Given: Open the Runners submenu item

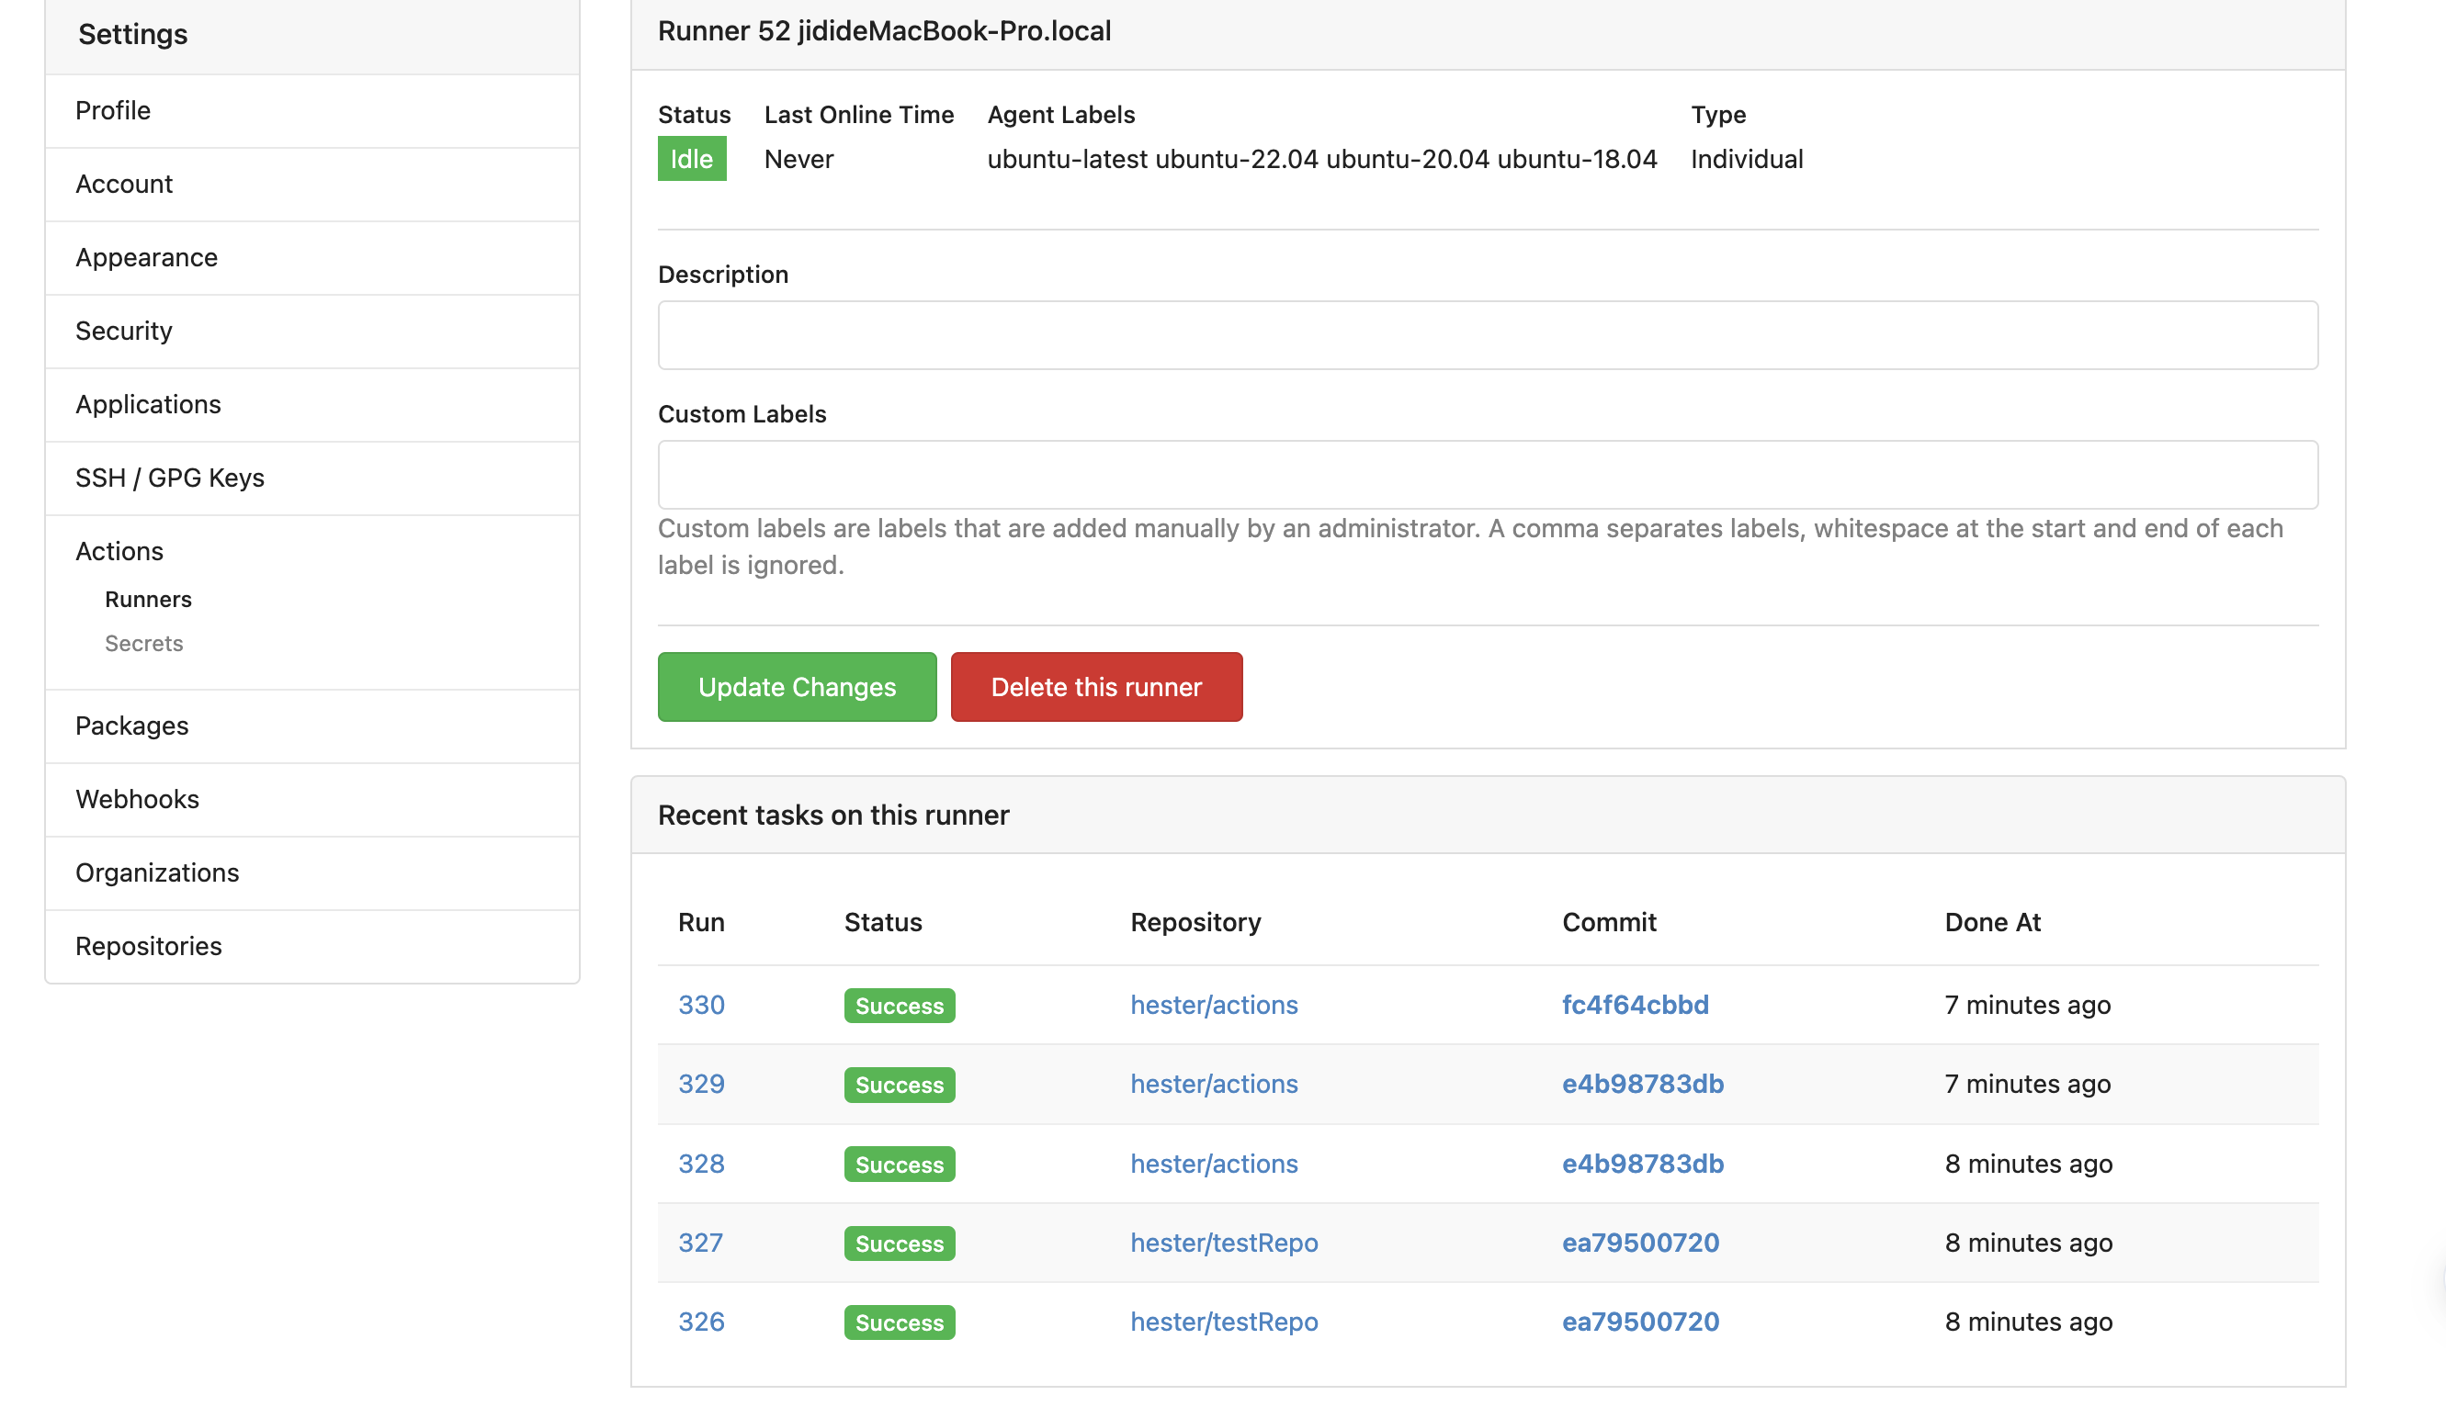Looking at the screenshot, I should (149, 600).
